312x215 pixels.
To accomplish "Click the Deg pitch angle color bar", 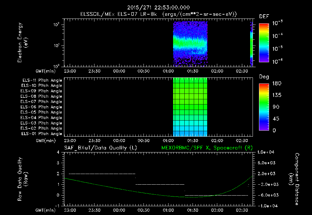I will tap(264, 107).
